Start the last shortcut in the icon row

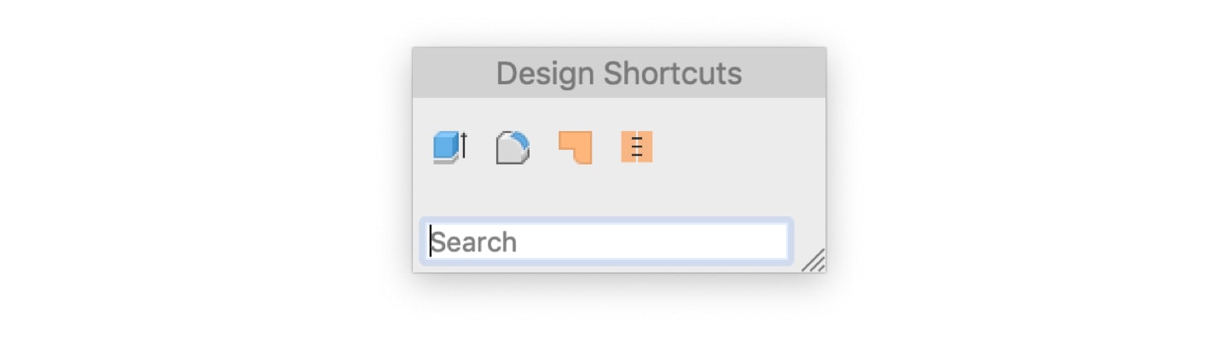pyautogui.click(x=637, y=147)
